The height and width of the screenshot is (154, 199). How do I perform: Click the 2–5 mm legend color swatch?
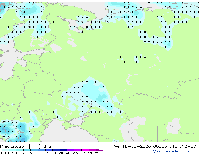coord(27,150)
